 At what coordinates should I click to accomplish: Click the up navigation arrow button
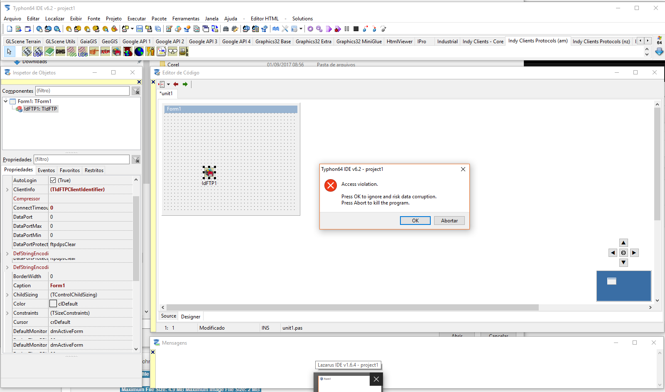coord(623,243)
